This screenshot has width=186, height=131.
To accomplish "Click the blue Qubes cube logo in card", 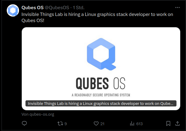I will click(x=101, y=54).
